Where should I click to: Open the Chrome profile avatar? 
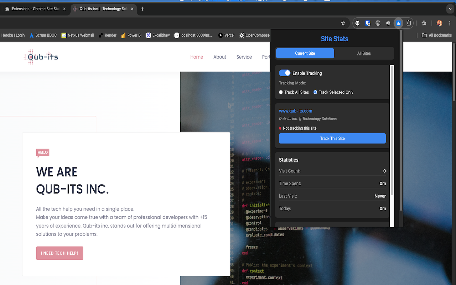(440, 23)
